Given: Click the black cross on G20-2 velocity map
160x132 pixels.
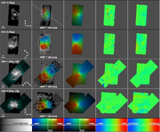Looking at the screenshot, I should click(x=46, y=105).
